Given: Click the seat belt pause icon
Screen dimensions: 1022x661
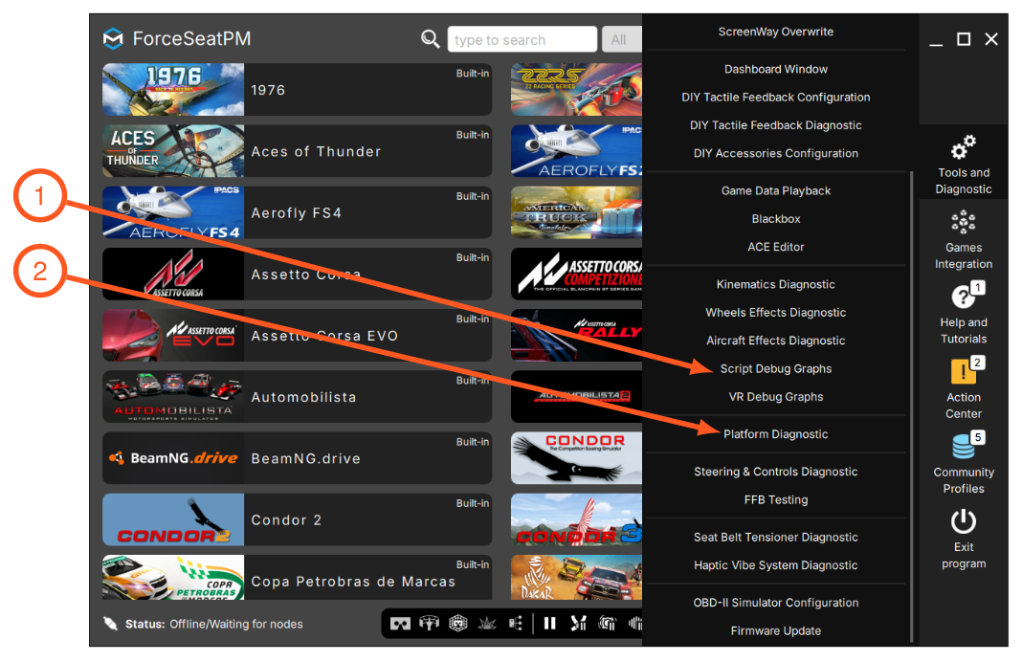Looking at the screenshot, I should (x=578, y=624).
